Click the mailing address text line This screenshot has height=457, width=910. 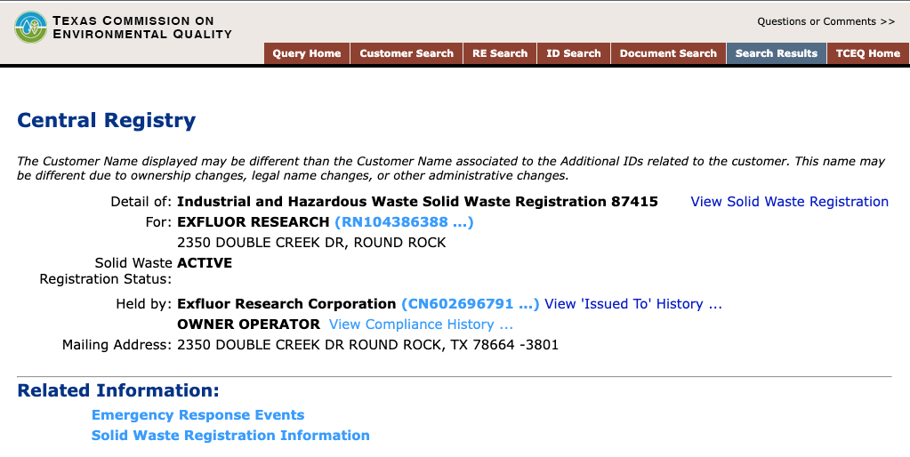367,345
